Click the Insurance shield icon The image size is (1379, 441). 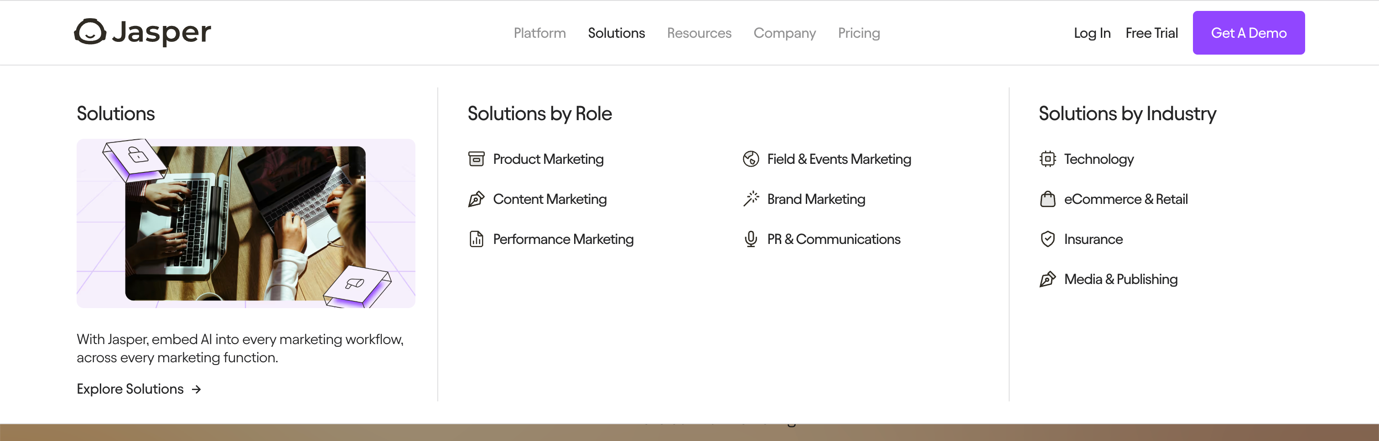[x=1047, y=239]
